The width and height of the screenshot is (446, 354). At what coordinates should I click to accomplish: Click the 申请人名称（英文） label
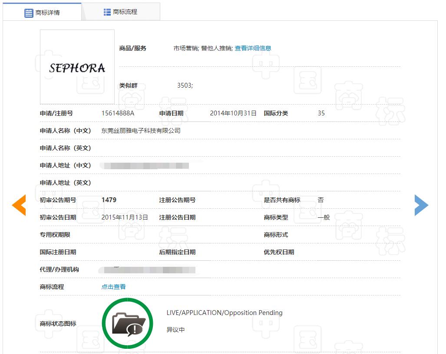tap(66, 148)
